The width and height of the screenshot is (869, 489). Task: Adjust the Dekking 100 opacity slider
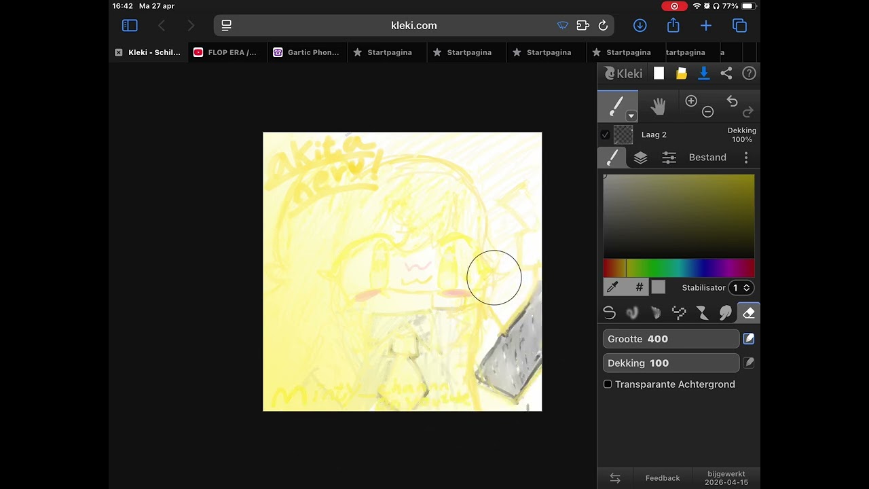[671, 363]
